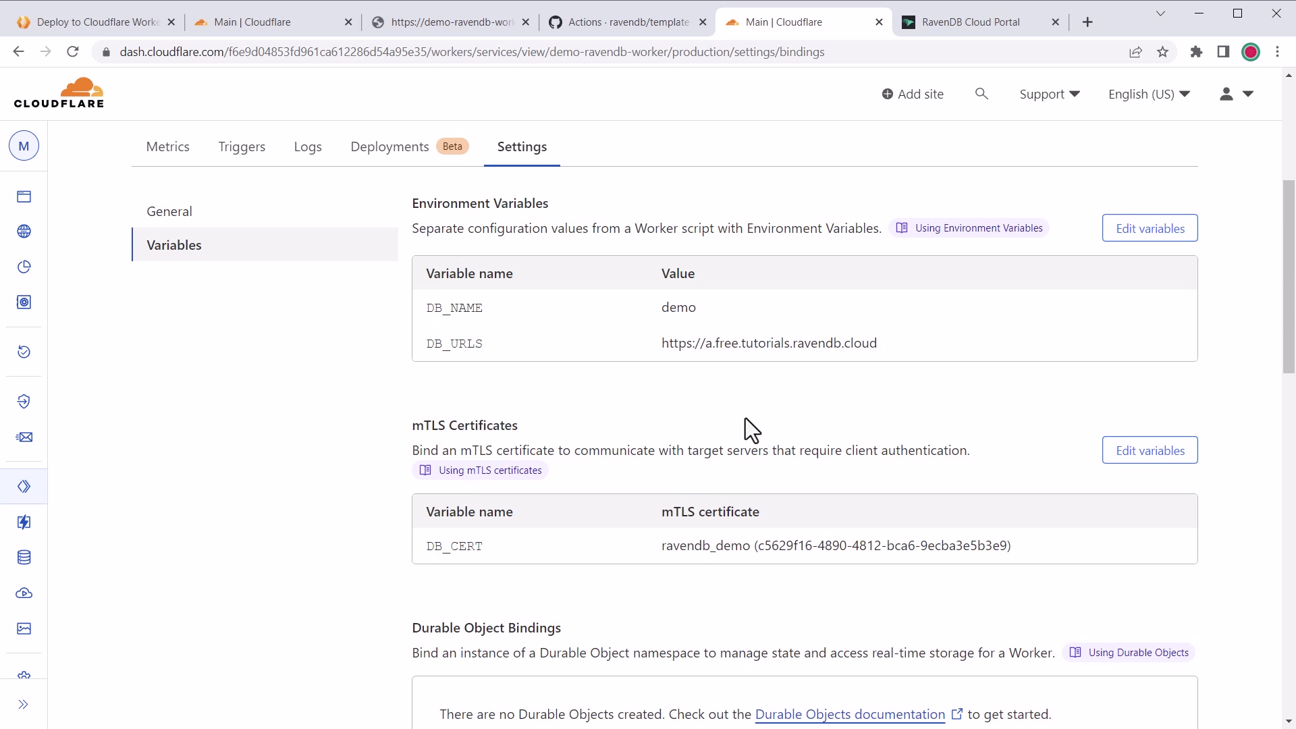The image size is (1296, 729).
Task: View site information lock icon
Action: coord(106,52)
